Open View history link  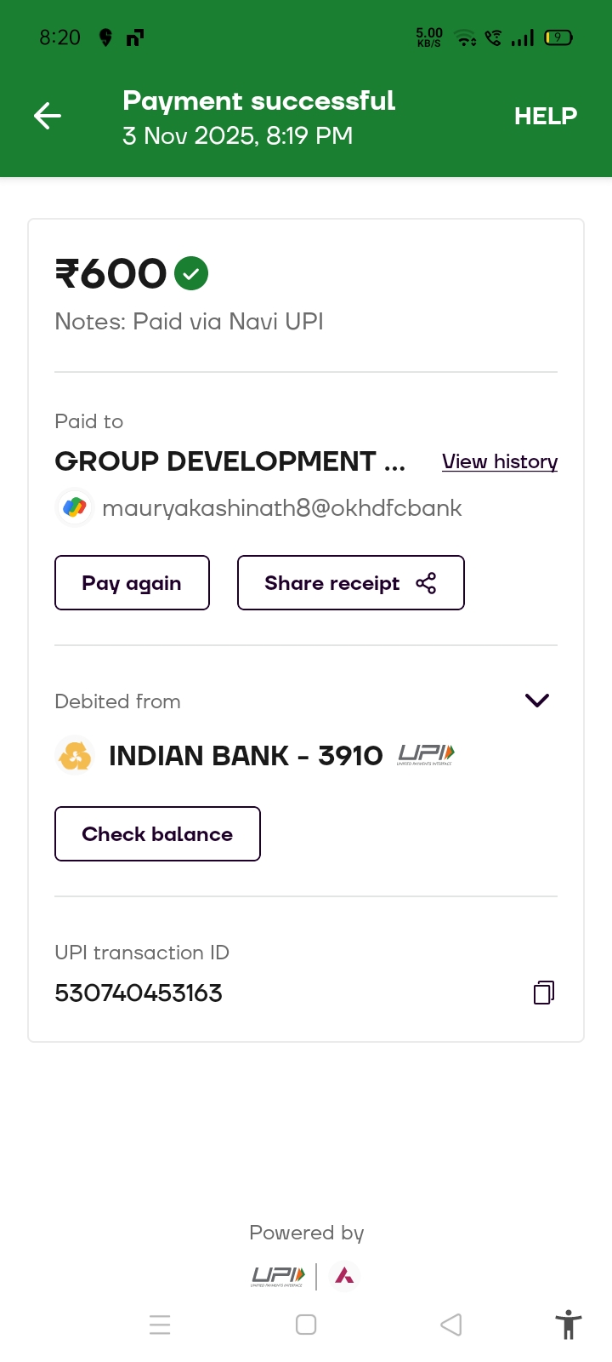[500, 461]
